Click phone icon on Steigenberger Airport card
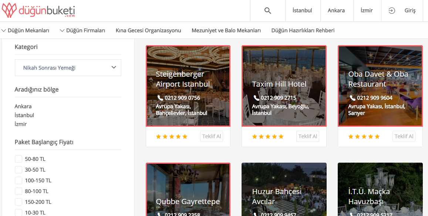428x216 pixels. [x=160, y=98]
